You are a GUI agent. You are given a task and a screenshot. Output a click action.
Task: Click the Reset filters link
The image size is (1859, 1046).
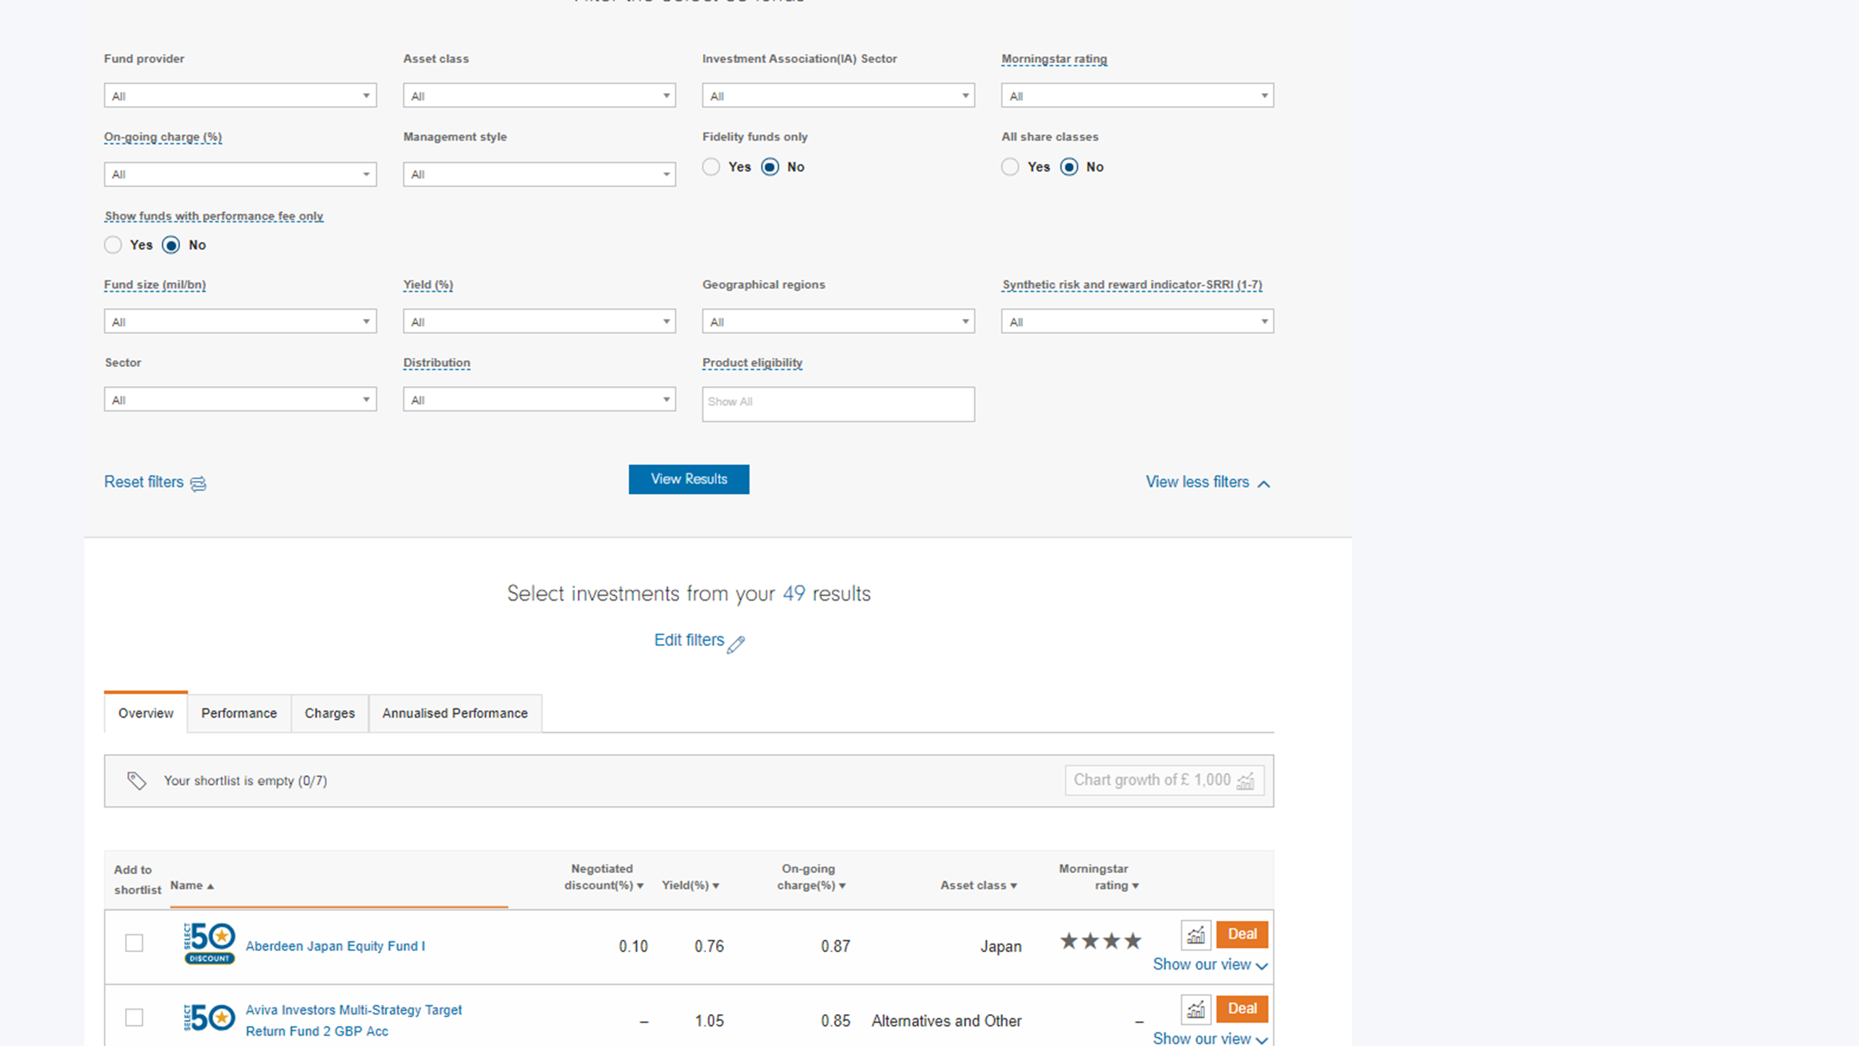click(144, 482)
